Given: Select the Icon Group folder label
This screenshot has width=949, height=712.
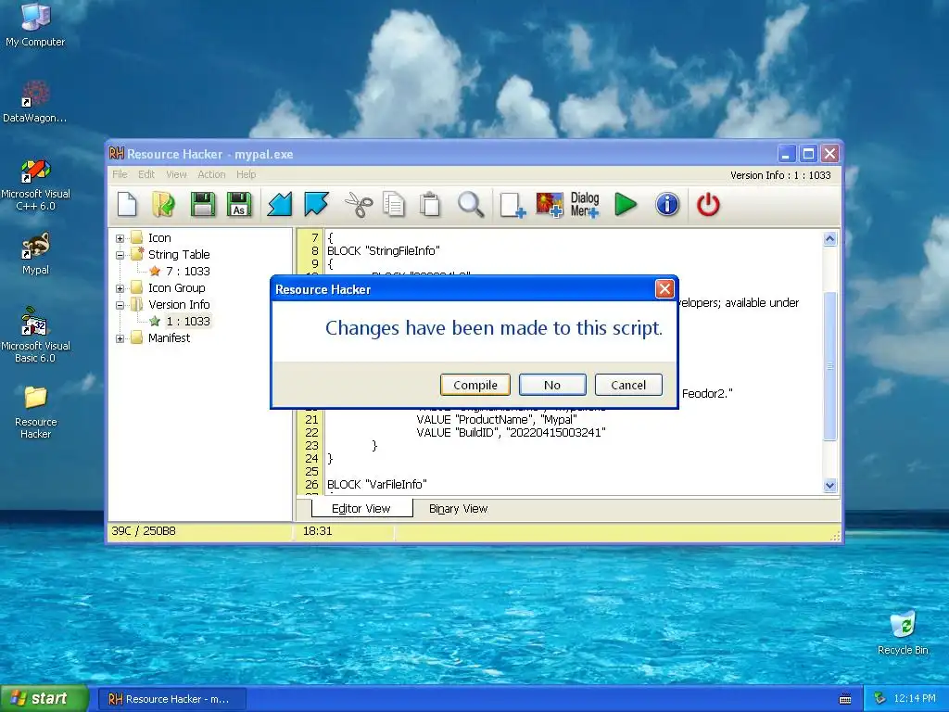Looking at the screenshot, I should point(177,288).
